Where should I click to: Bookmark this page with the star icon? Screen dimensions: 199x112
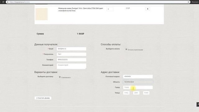(x=188, y=2)
